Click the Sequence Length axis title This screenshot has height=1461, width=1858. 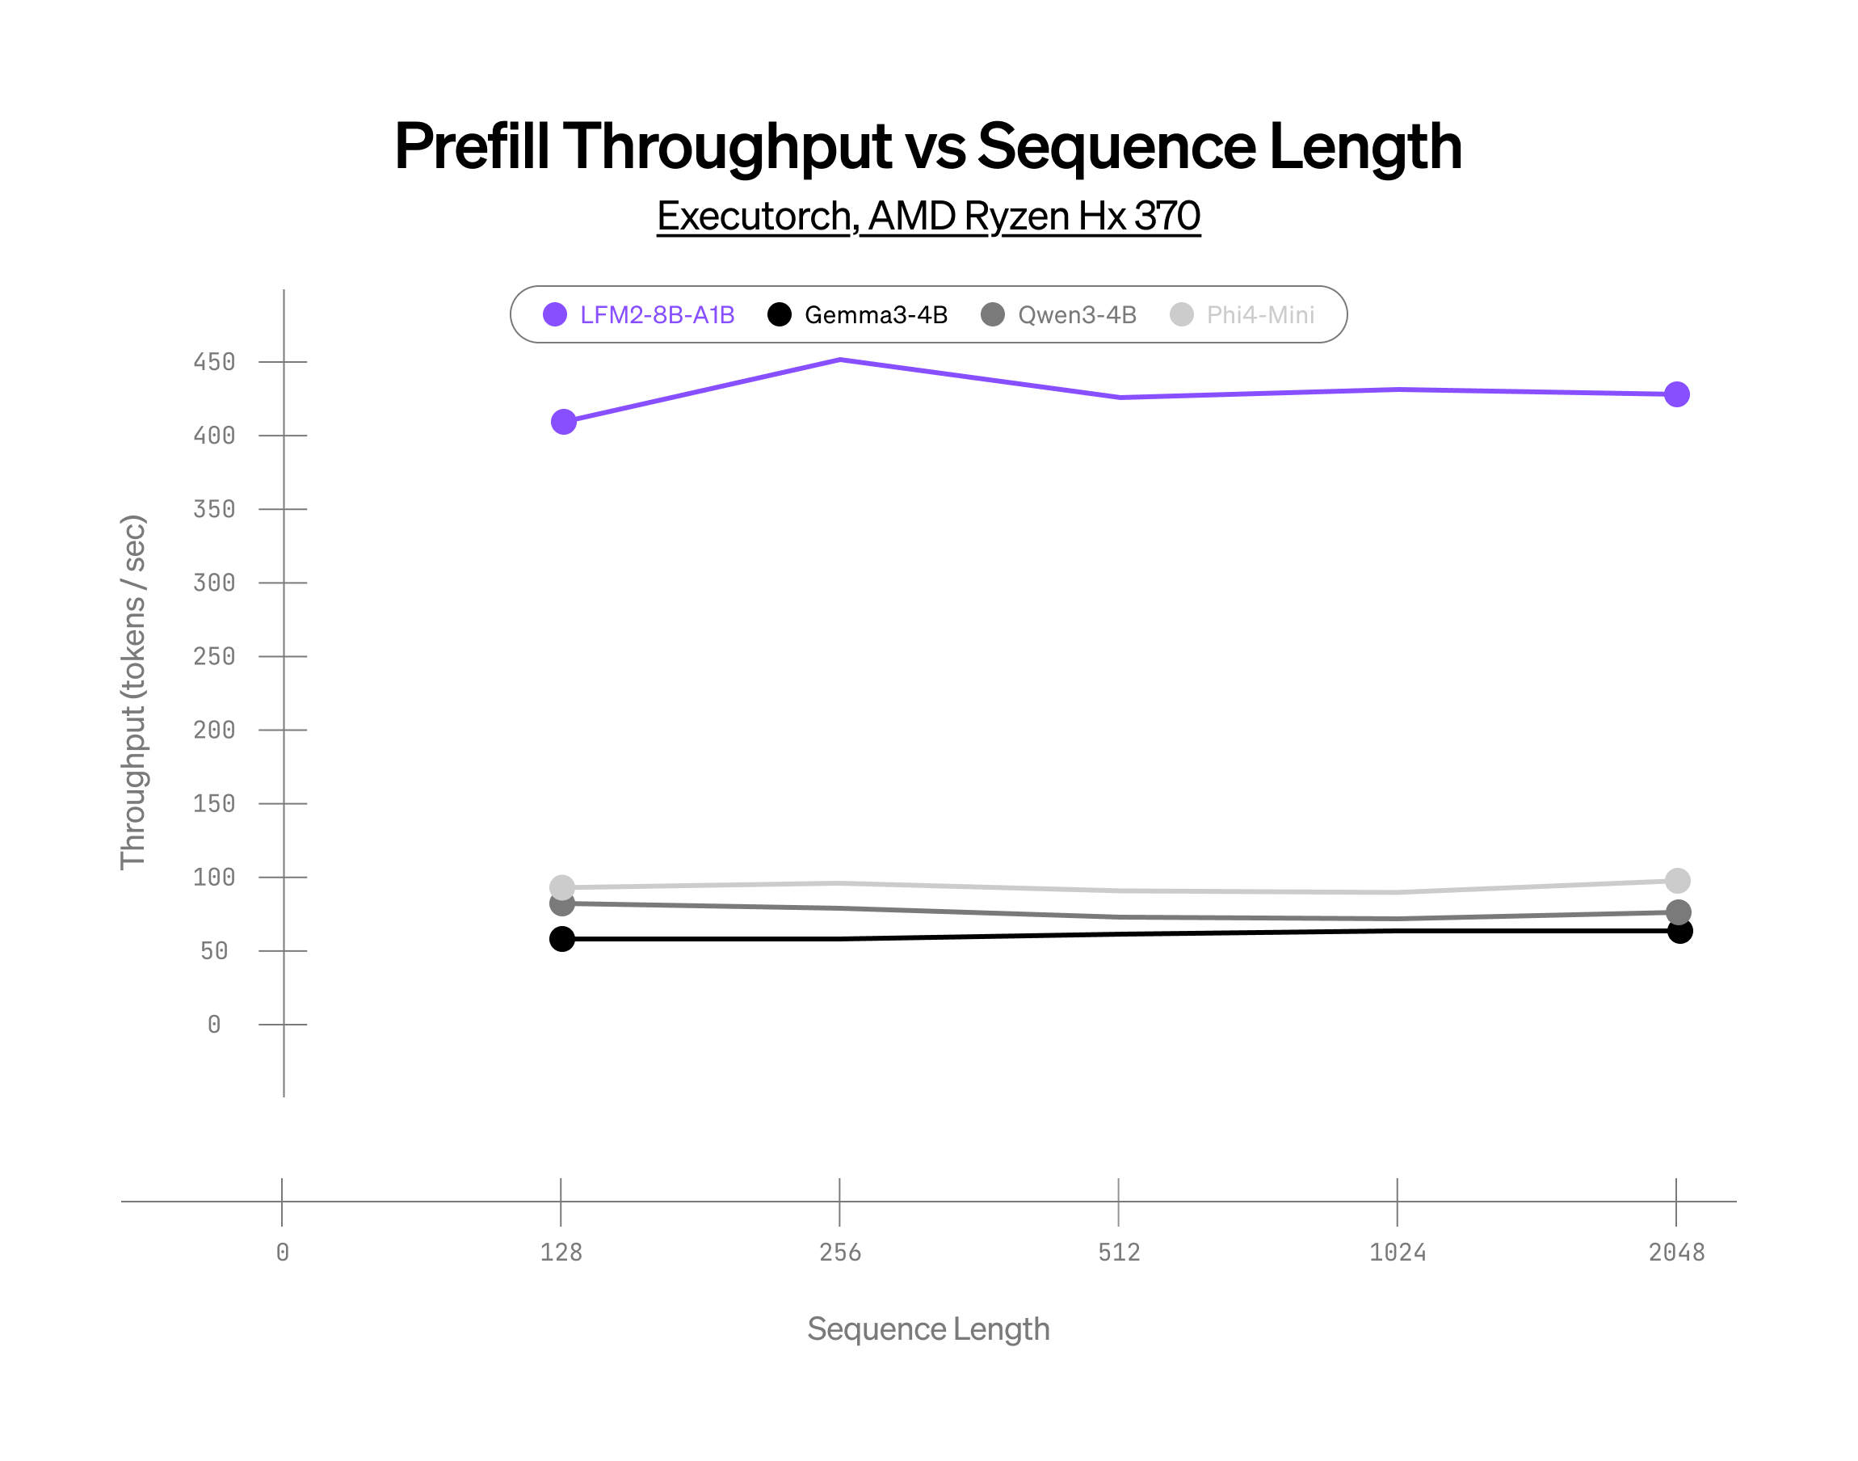[x=928, y=1328]
